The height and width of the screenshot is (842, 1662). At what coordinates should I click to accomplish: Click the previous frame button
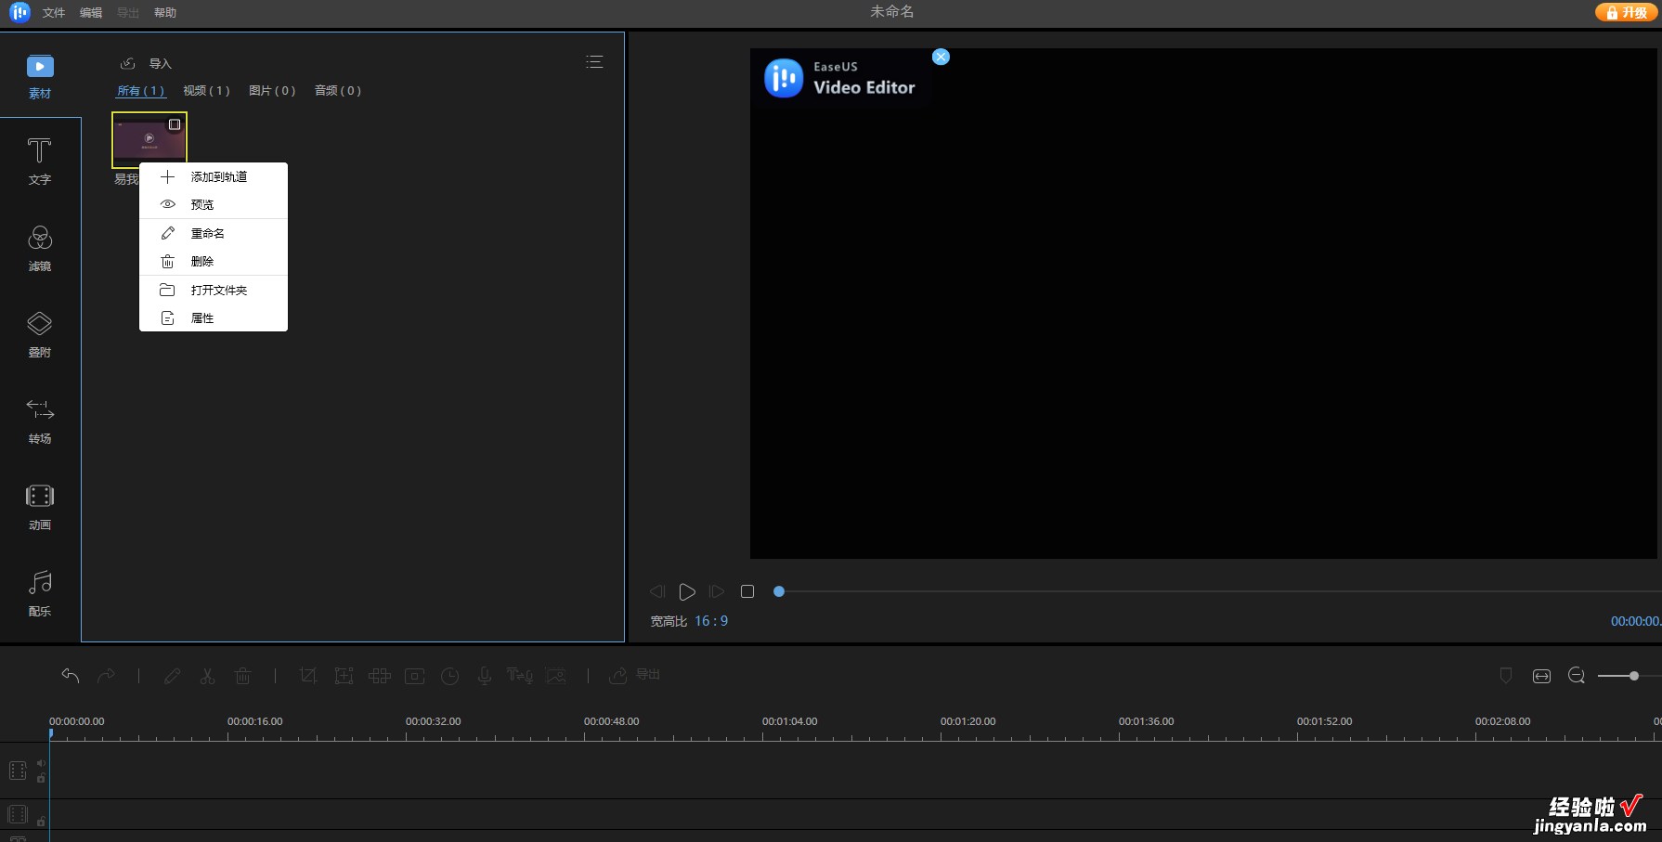tap(657, 591)
